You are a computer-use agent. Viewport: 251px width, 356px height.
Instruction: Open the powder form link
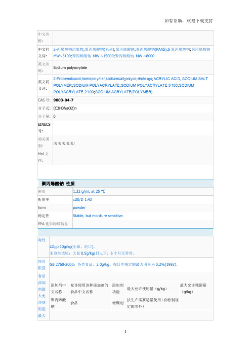[79, 208]
